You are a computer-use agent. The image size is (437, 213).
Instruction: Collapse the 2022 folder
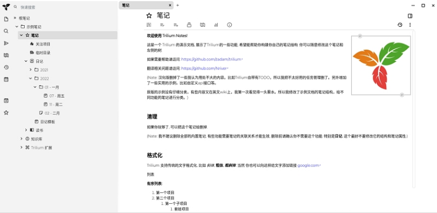(30, 78)
